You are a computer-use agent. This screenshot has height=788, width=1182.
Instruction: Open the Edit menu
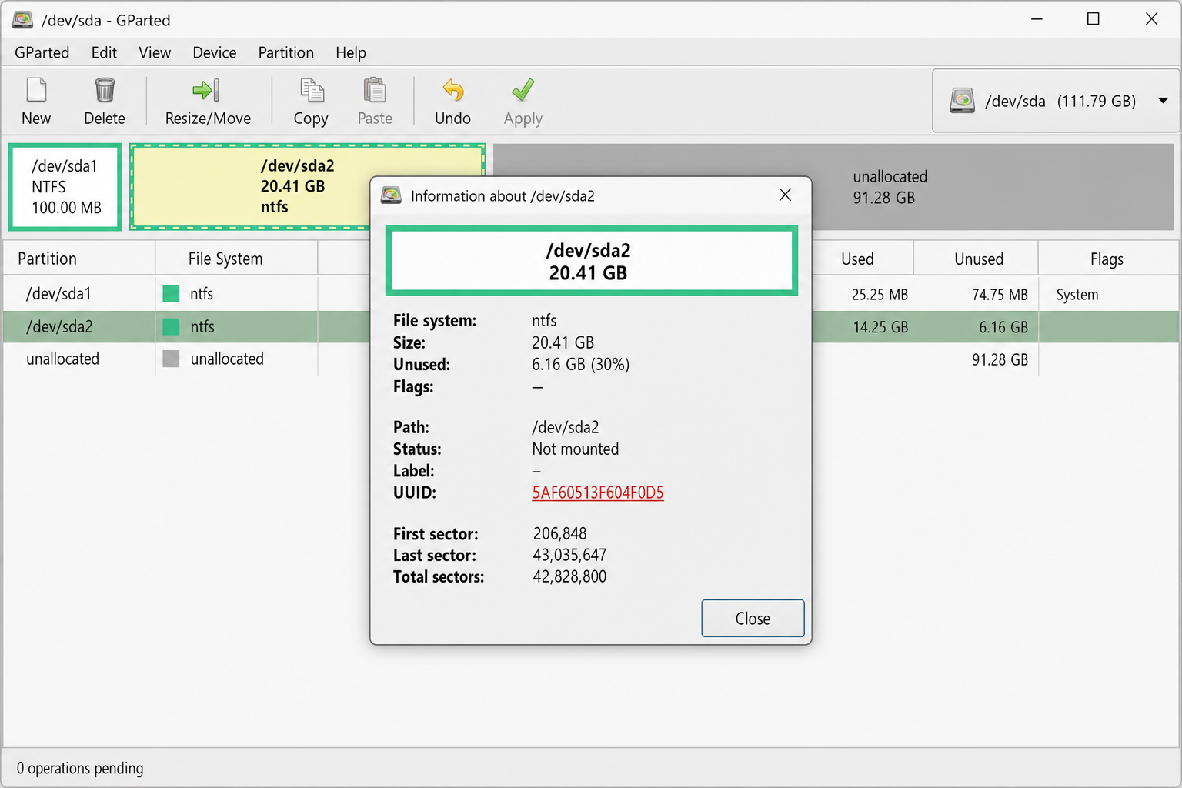[104, 52]
